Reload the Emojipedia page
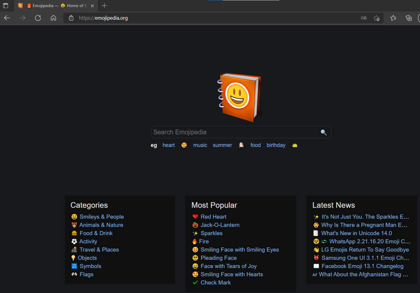420x293 pixels. [x=38, y=18]
